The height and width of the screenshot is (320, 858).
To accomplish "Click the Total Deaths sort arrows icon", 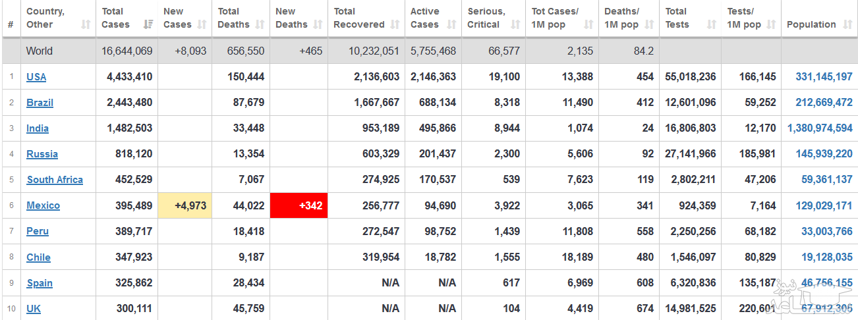I will pos(260,25).
